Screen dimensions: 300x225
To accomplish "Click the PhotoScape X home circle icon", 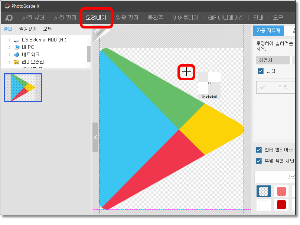I will click(x=9, y=18).
